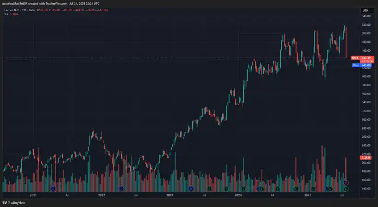The image size is (378, 207).
Task: Open the 2021 dividend D marker
Action: tap(53, 189)
